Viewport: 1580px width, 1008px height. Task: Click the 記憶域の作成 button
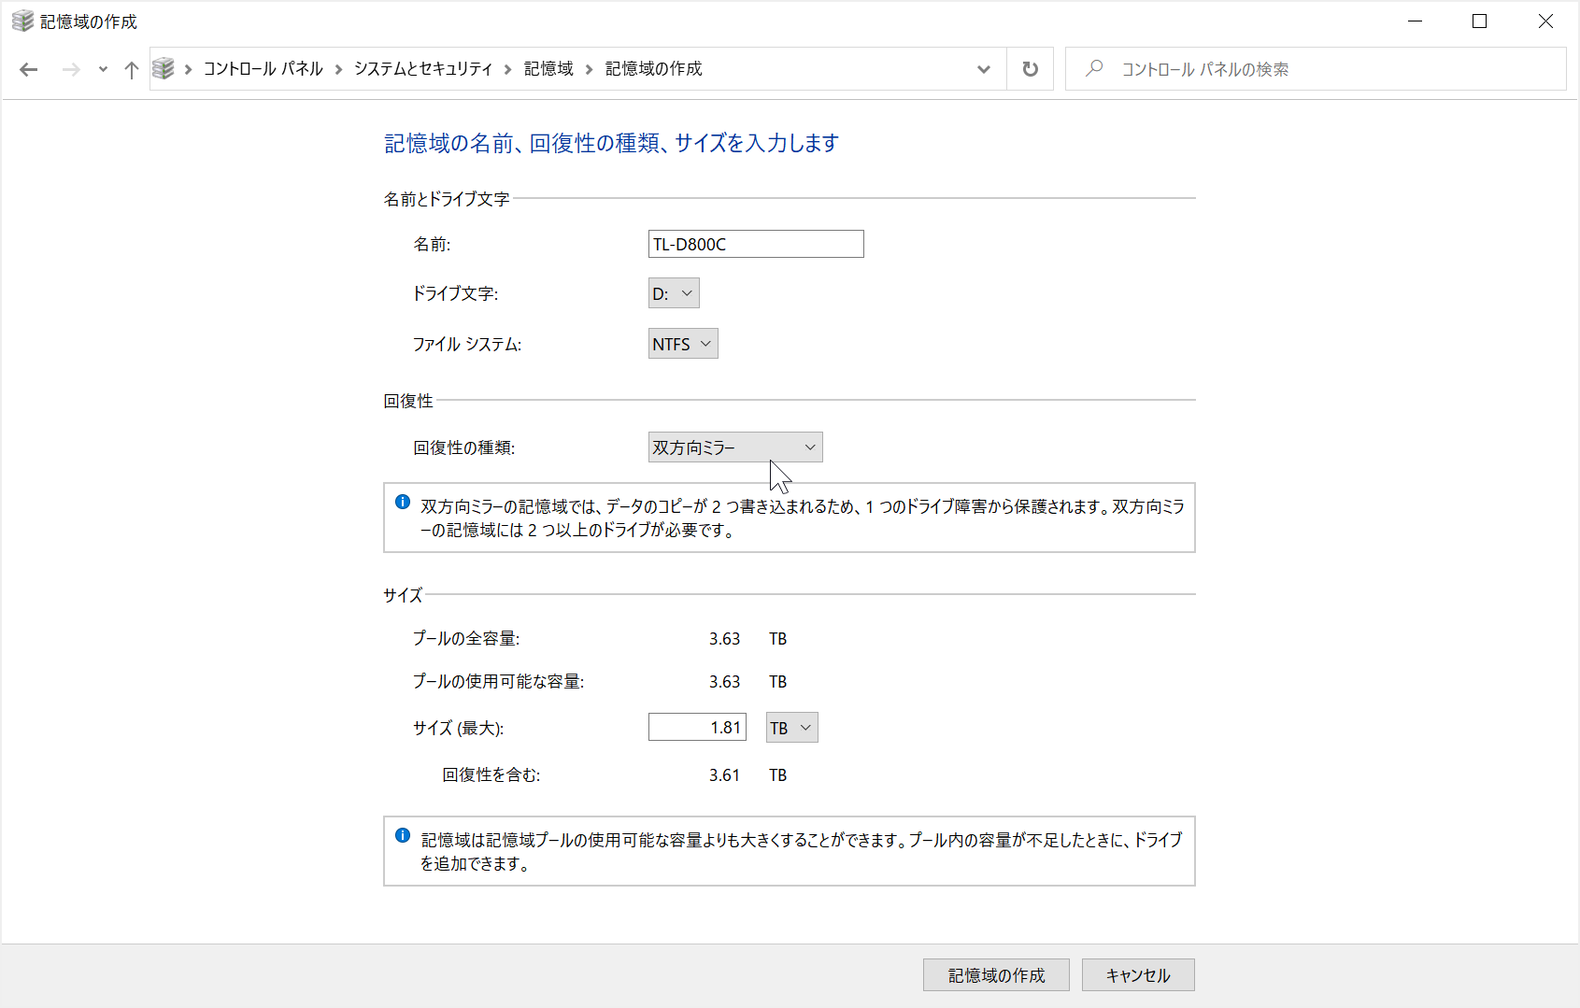coord(995,974)
